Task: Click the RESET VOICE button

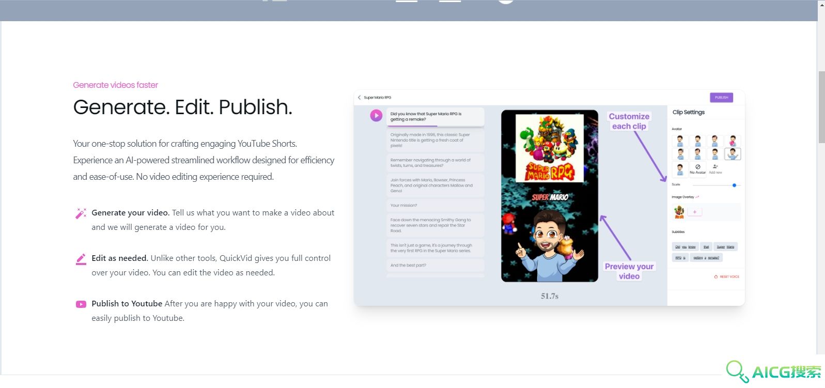Action: (727, 277)
